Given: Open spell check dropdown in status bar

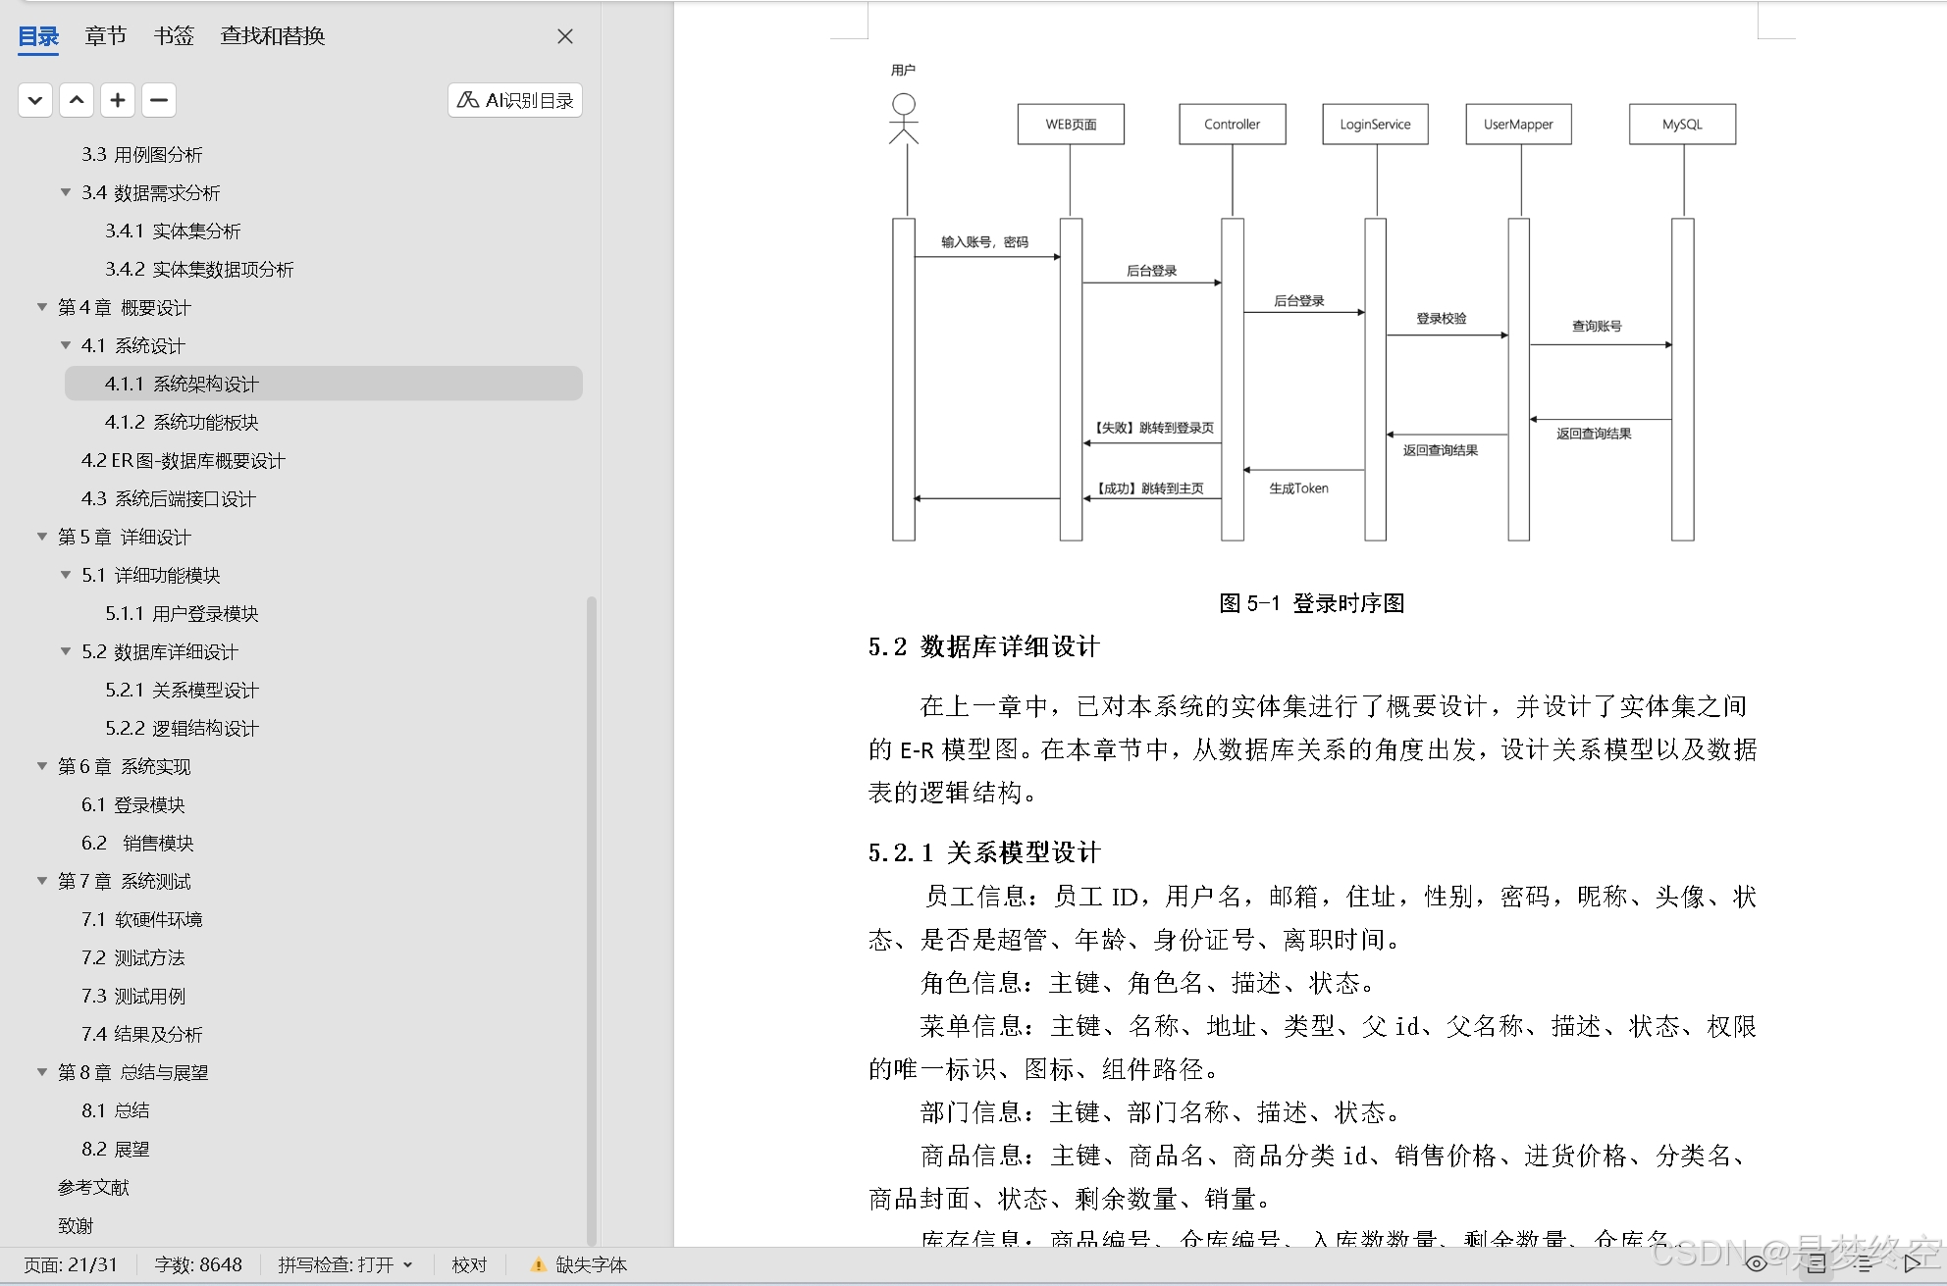Looking at the screenshot, I should [x=408, y=1265].
